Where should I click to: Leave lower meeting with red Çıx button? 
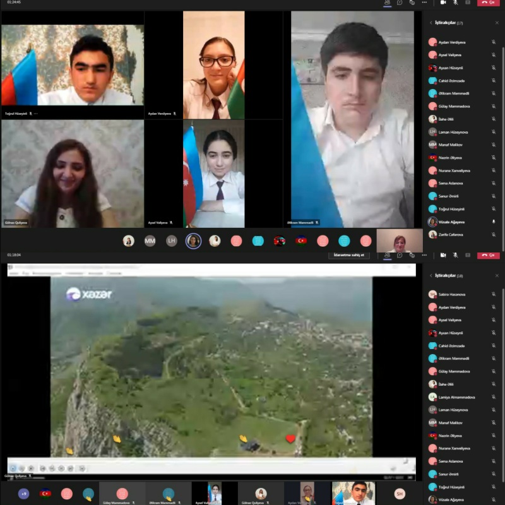488,255
